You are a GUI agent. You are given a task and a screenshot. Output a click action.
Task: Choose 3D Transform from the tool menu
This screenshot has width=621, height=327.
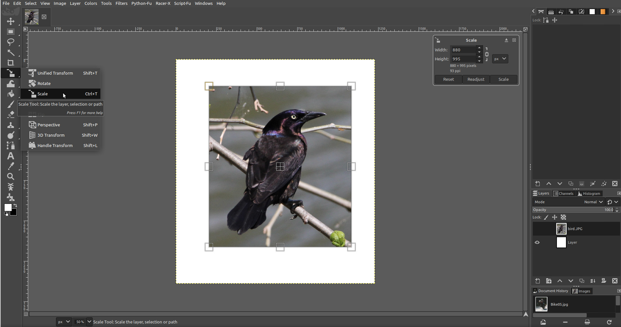click(x=61, y=135)
